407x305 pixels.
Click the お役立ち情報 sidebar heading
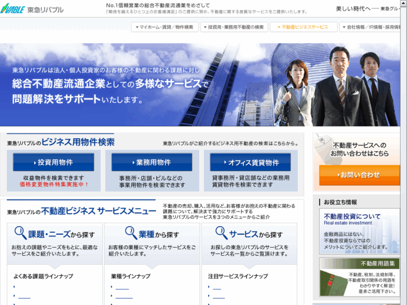click(340, 202)
